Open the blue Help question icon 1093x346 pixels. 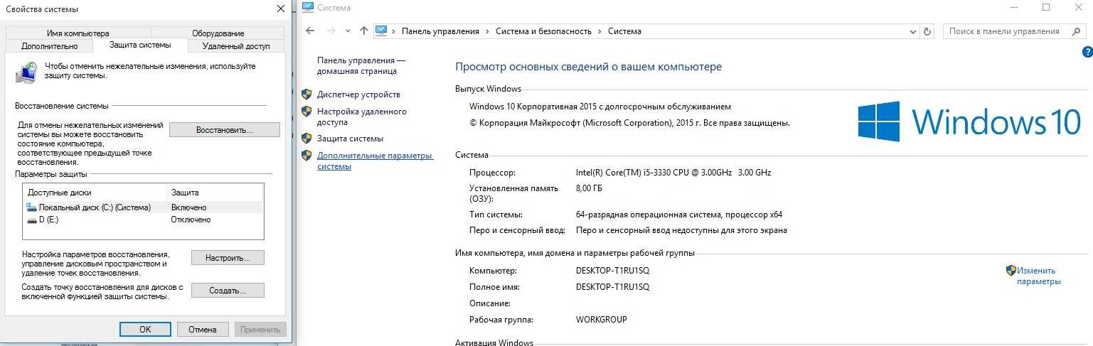pyautogui.click(x=1087, y=52)
